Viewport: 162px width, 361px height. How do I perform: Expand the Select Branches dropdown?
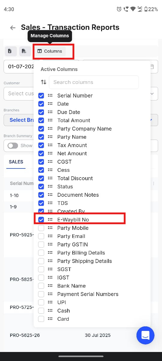click(x=81, y=120)
